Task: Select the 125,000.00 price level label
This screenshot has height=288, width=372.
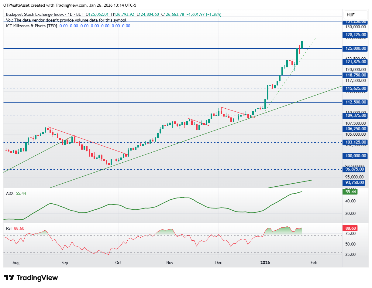Action: tap(355, 49)
